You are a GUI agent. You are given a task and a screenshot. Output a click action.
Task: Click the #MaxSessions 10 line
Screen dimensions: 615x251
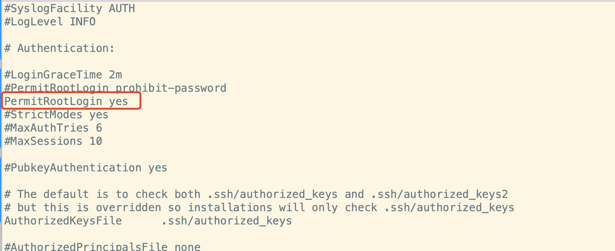coord(53,141)
